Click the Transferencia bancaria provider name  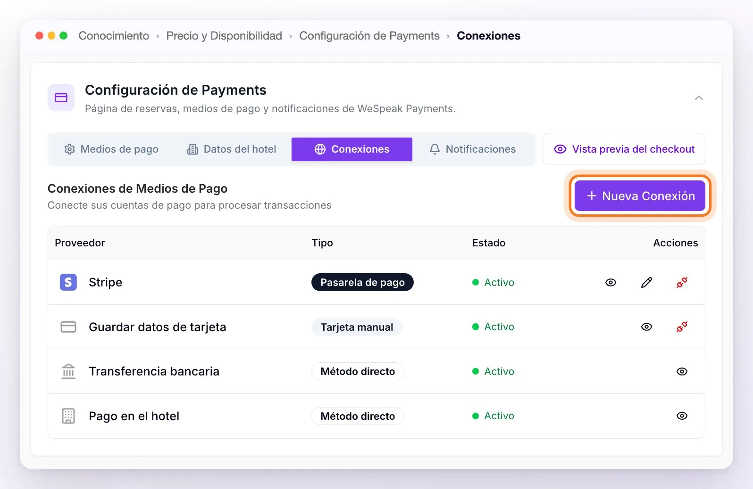pyautogui.click(x=154, y=371)
